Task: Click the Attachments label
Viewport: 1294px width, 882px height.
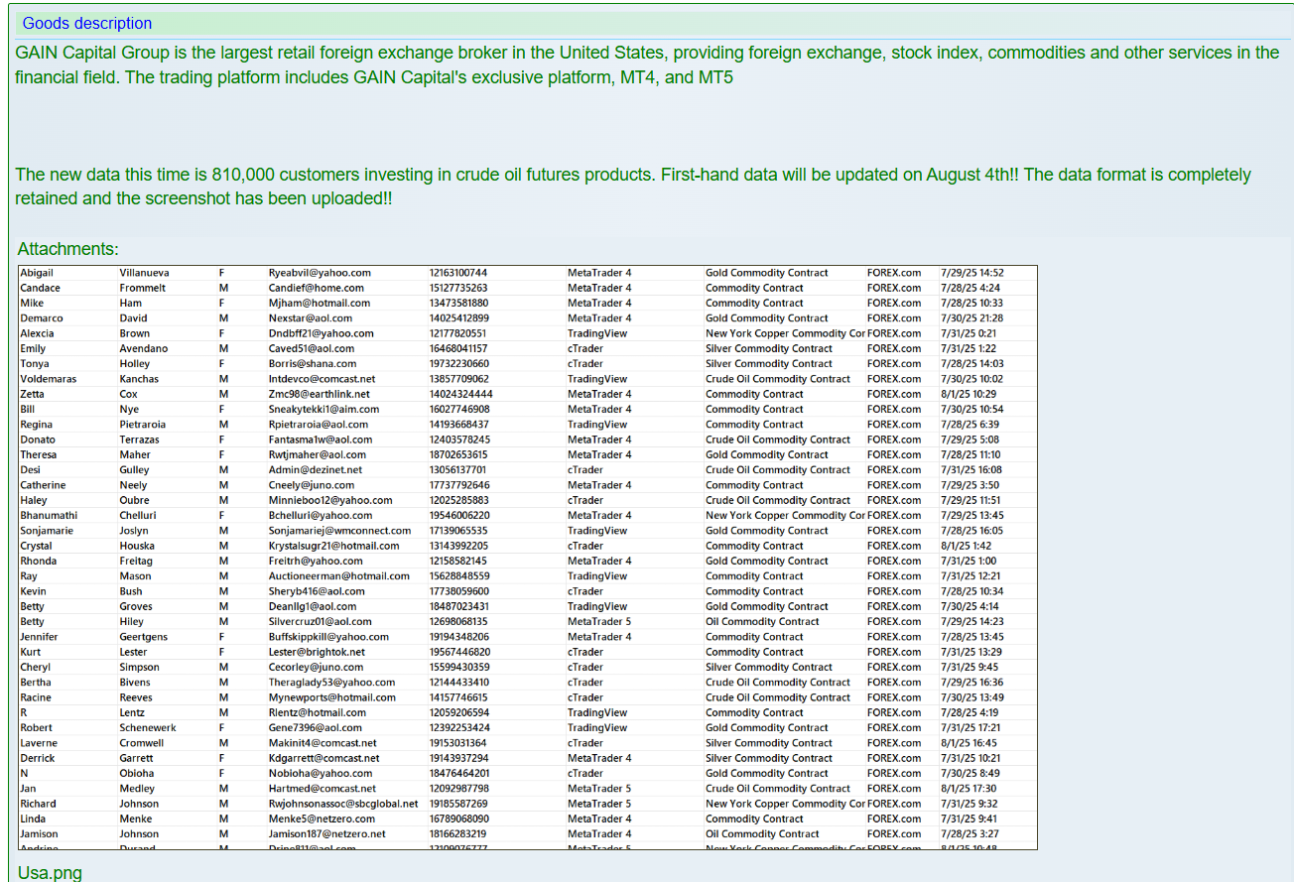Action: click(67, 249)
